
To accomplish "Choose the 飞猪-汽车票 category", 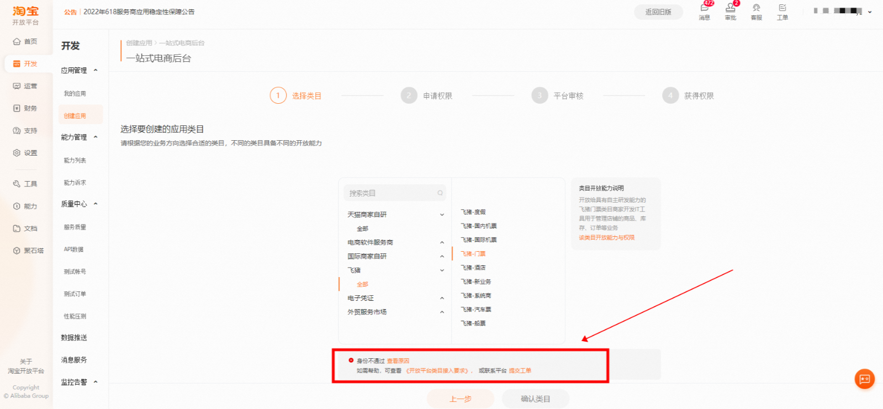I will pyautogui.click(x=476, y=310).
